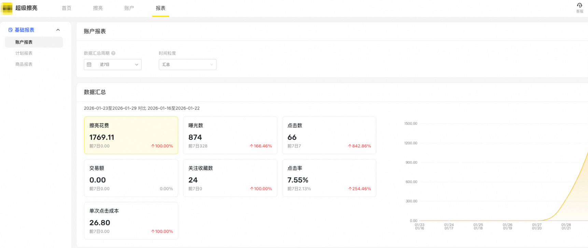Viewport: 588px width, 248px height.
Task: Open the 近7日 period dropdown
Action: coord(113,64)
